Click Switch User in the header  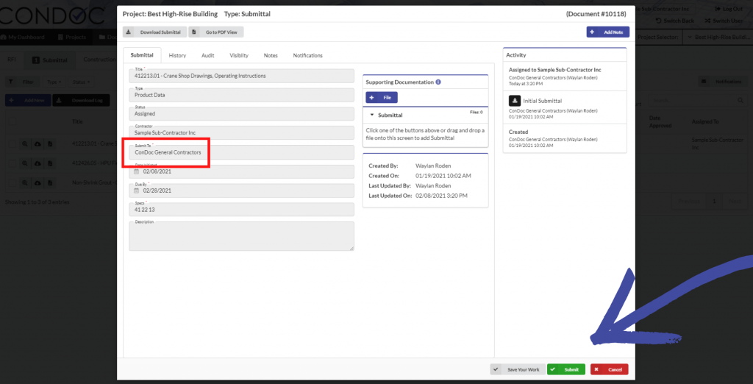[x=724, y=21]
